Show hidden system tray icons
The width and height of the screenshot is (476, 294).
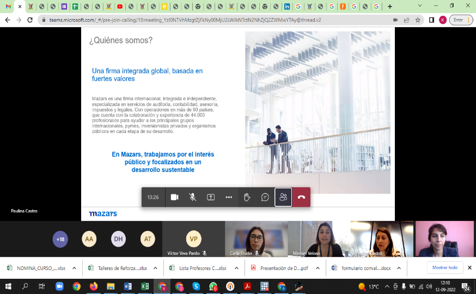(x=387, y=286)
